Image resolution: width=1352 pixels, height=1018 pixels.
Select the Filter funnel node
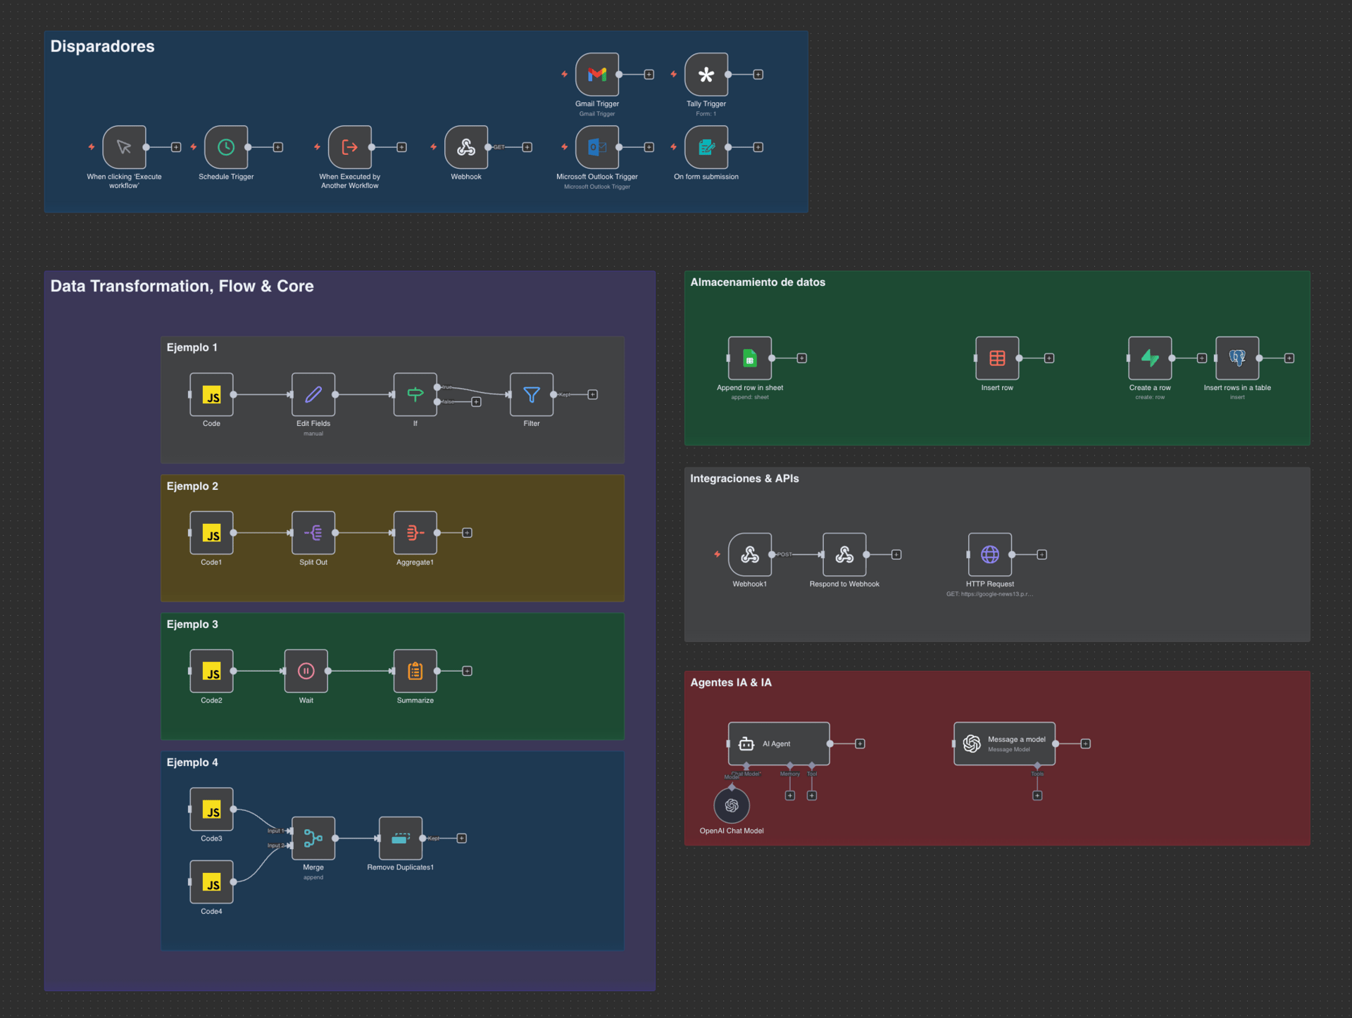coord(532,394)
